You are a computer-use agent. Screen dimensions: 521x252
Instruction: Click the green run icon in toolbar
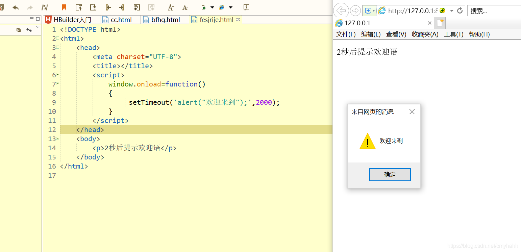pyautogui.click(x=204, y=7)
